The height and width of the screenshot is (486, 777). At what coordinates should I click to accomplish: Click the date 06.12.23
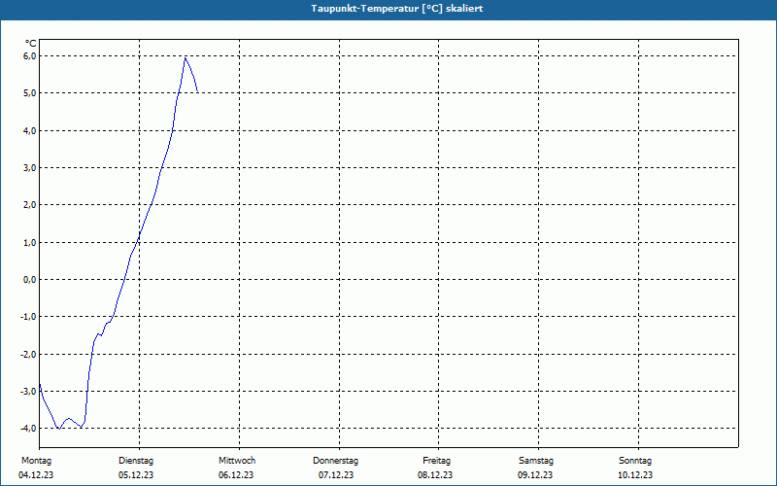(x=236, y=475)
